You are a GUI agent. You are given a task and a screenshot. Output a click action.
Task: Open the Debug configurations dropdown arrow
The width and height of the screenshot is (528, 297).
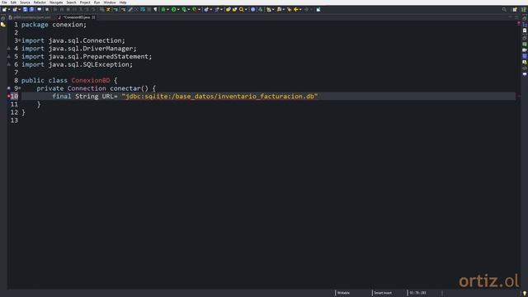[167, 9]
